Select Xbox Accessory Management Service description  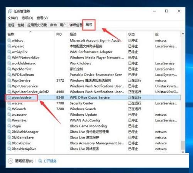click(x=97, y=143)
